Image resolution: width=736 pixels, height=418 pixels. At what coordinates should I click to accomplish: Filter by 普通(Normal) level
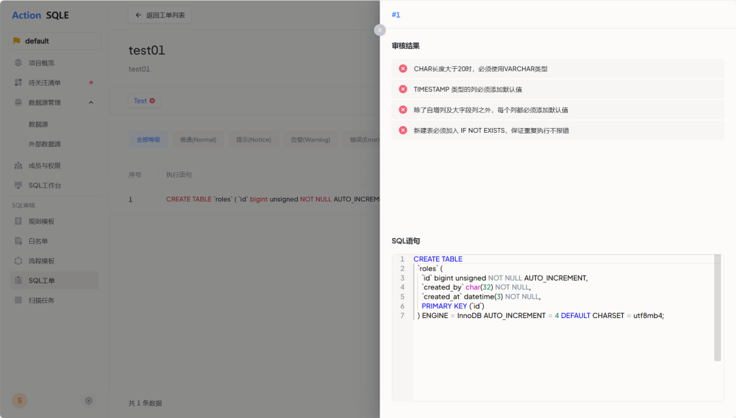click(x=198, y=140)
